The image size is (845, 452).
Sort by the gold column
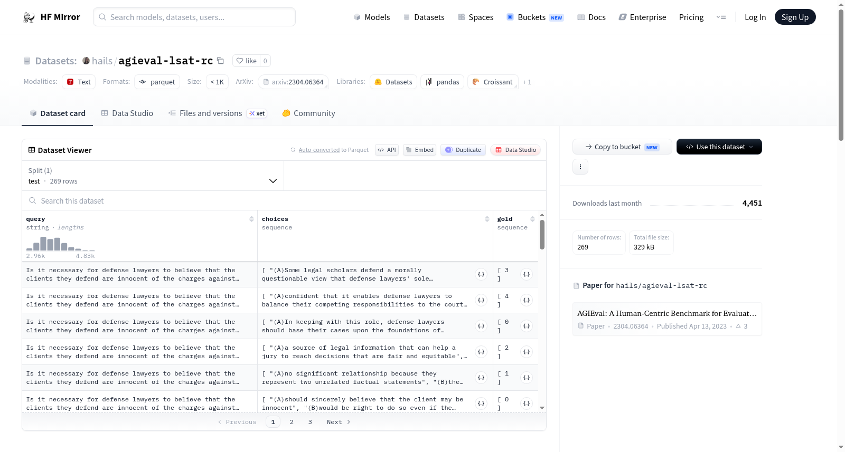[x=532, y=219]
